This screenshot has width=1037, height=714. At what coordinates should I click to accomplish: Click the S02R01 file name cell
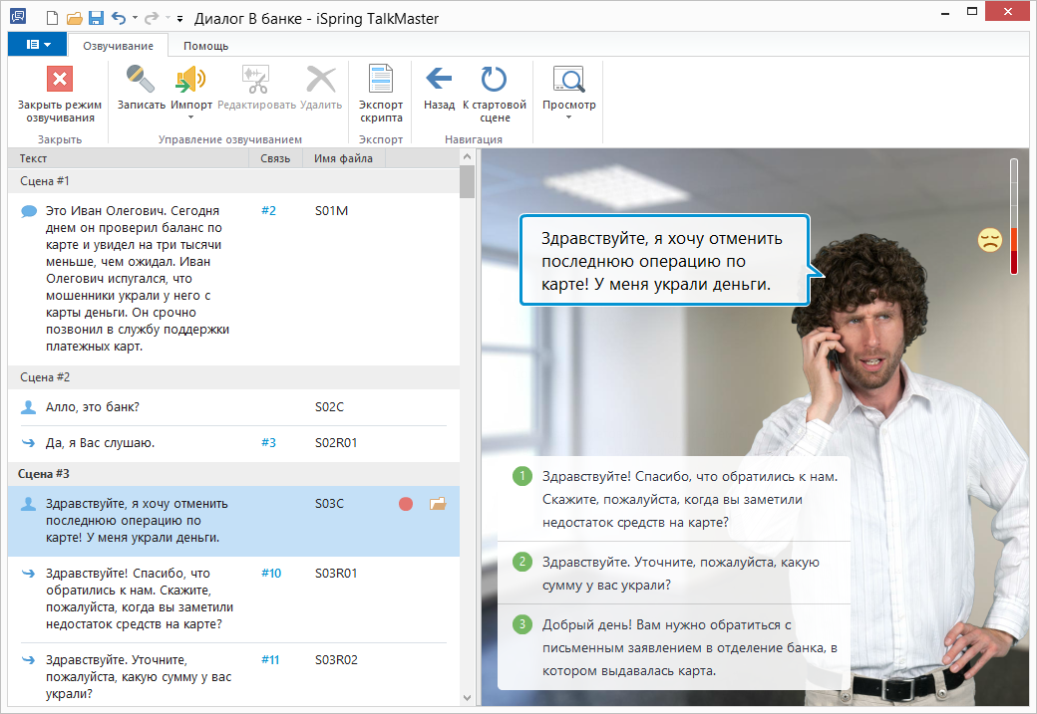(336, 442)
